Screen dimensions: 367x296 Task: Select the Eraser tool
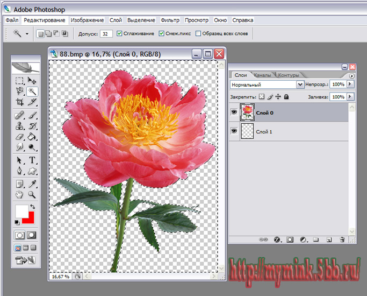[20, 137]
